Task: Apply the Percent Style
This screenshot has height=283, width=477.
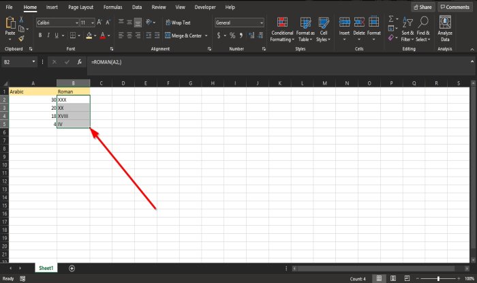Action: [232, 35]
